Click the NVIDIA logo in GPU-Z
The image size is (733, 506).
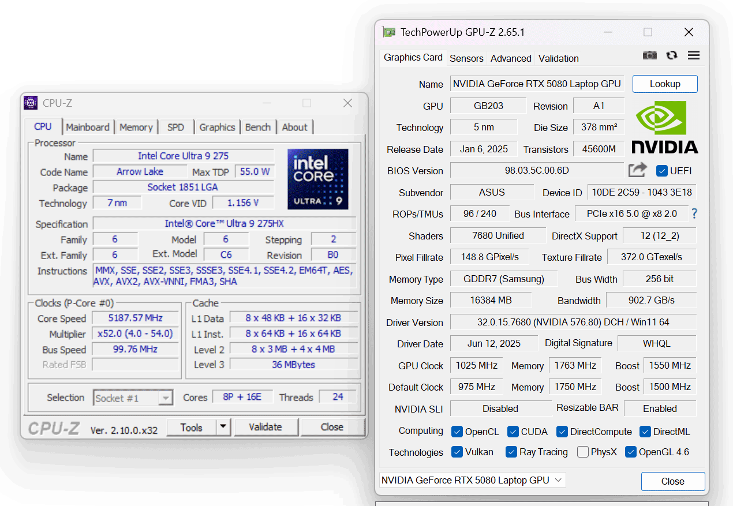click(x=665, y=128)
